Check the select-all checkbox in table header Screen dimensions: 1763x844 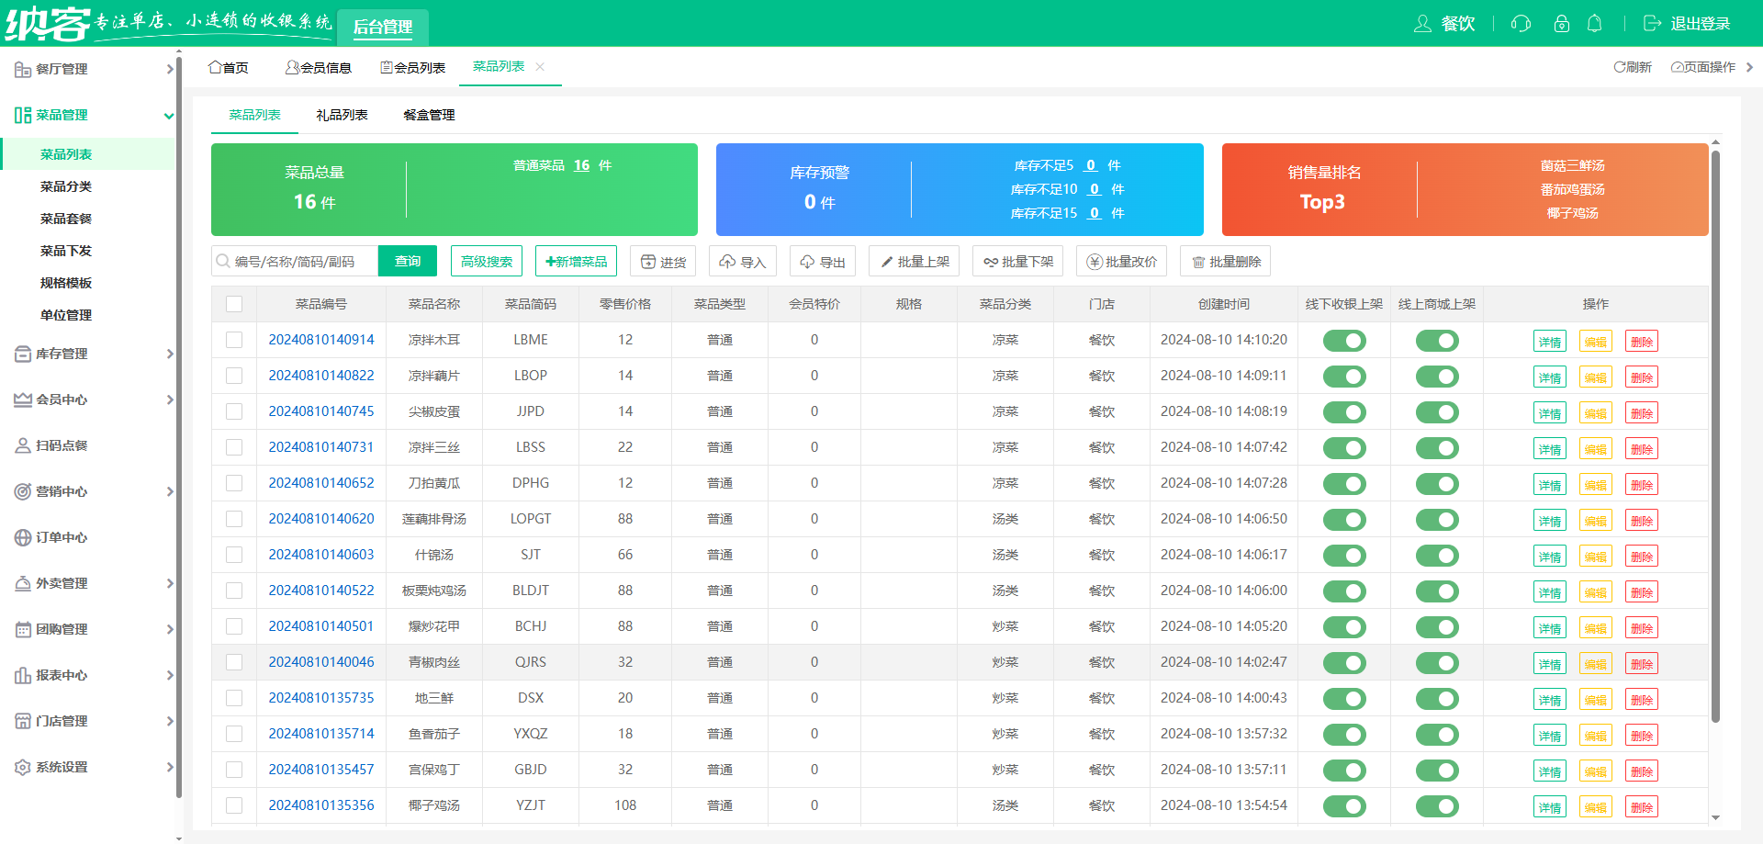coord(234,304)
